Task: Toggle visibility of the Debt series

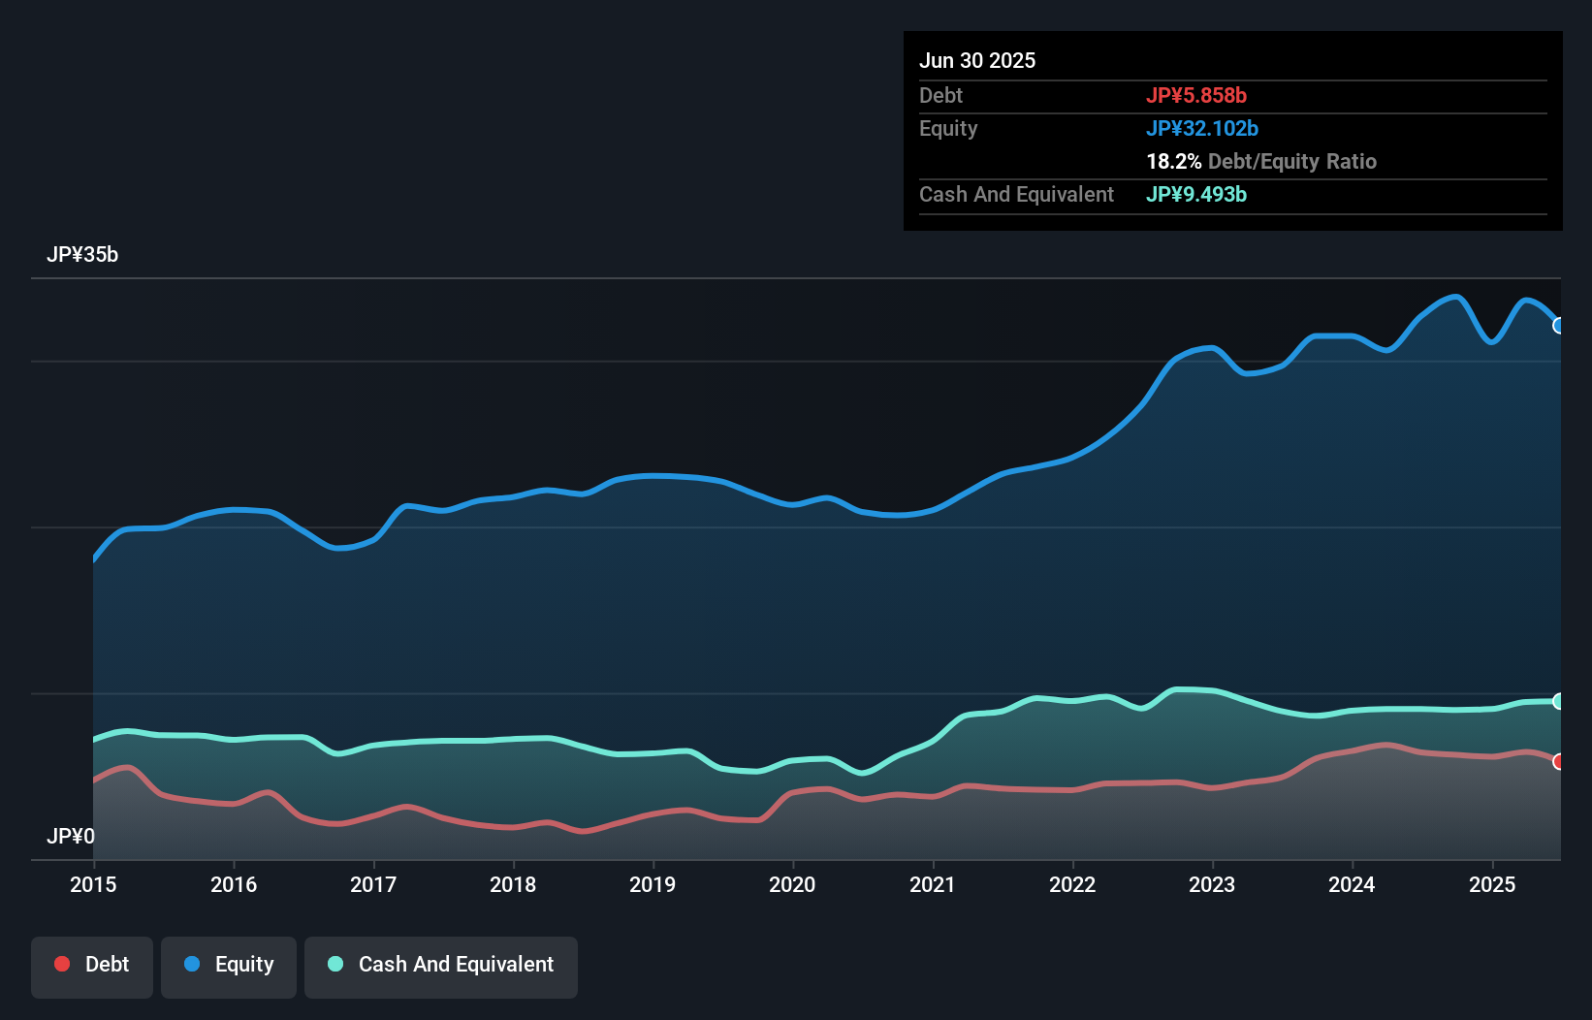Action: 92,966
